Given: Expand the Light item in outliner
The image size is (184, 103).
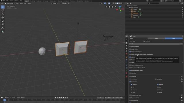Looking at the screenshot, I should pos(130,17).
